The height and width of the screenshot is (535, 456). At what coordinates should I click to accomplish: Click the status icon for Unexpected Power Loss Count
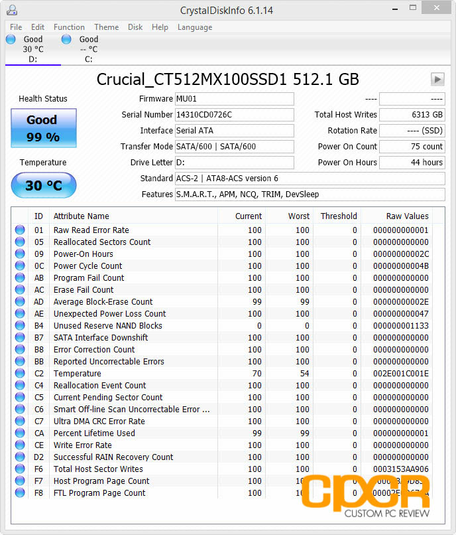coord(20,313)
